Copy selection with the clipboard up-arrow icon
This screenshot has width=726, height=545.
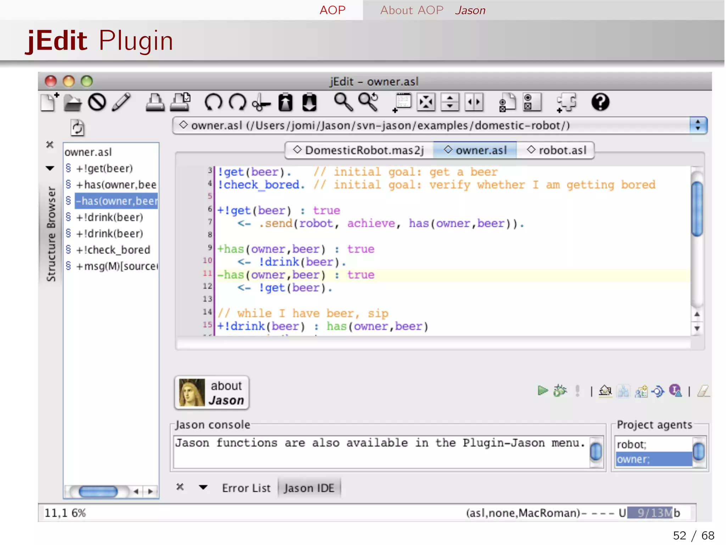[x=285, y=103]
